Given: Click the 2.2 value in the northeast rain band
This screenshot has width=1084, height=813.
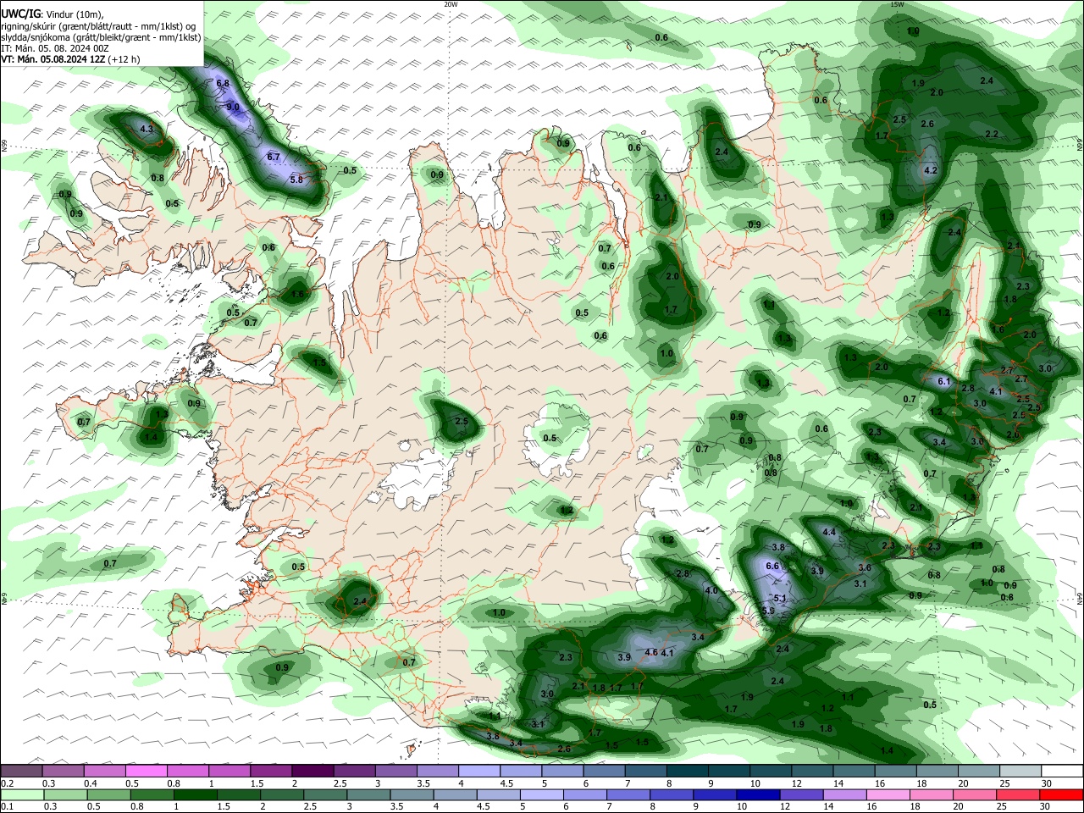Looking at the screenshot, I should pos(992,135).
